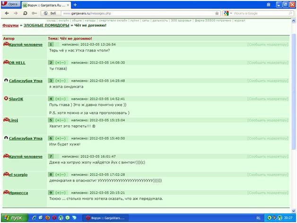Open Крутой человече profile on message 7
297x223 pixels.
pyautogui.click(x=26, y=156)
